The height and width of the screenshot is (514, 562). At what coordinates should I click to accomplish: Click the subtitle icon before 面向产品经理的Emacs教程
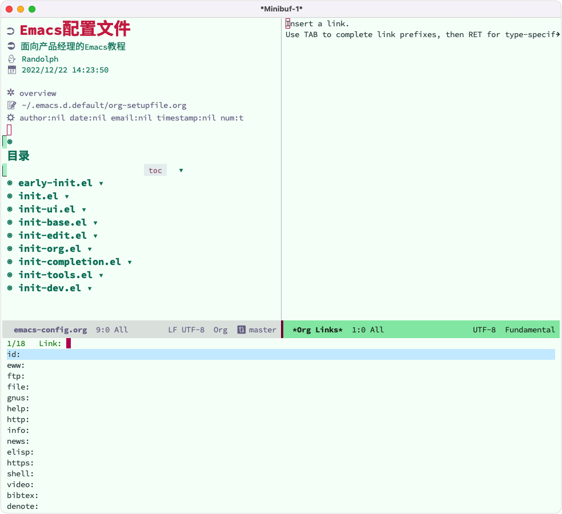point(11,46)
